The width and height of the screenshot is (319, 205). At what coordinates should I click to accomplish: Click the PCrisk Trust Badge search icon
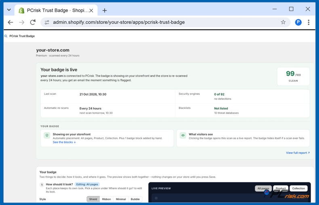point(6,36)
